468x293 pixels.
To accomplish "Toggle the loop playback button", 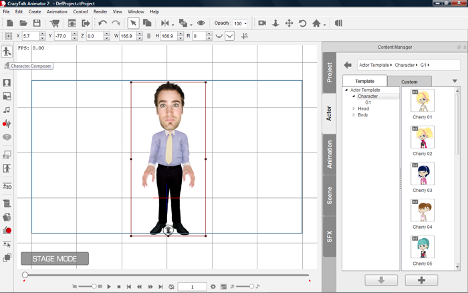I will click(x=171, y=287).
